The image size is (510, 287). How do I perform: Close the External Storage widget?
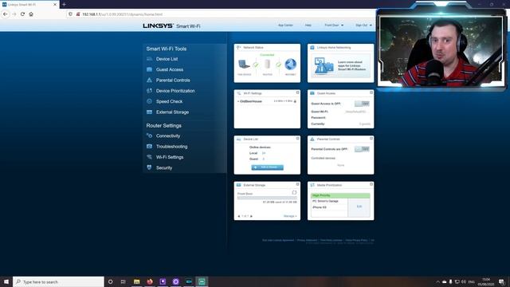[x=297, y=184]
